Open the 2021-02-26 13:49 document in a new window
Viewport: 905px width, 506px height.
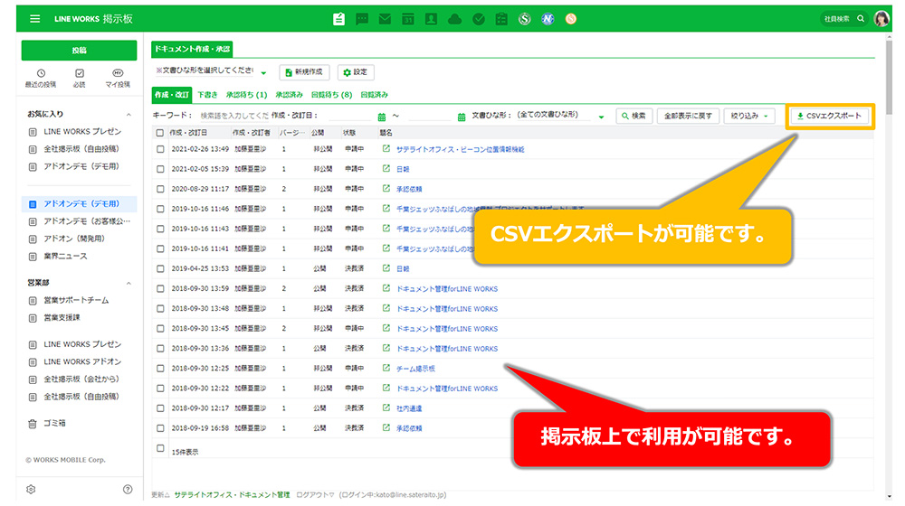(x=386, y=149)
